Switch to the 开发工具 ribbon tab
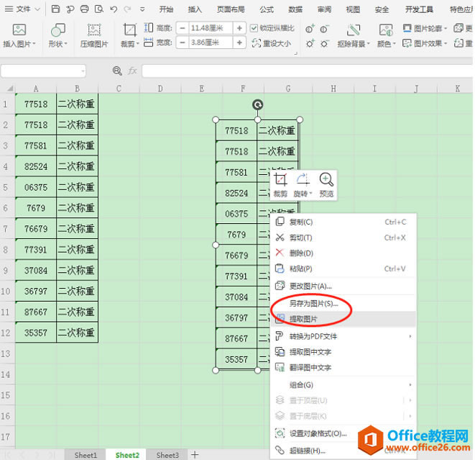The width and height of the screenshot is (475, 460). [419, 9]
